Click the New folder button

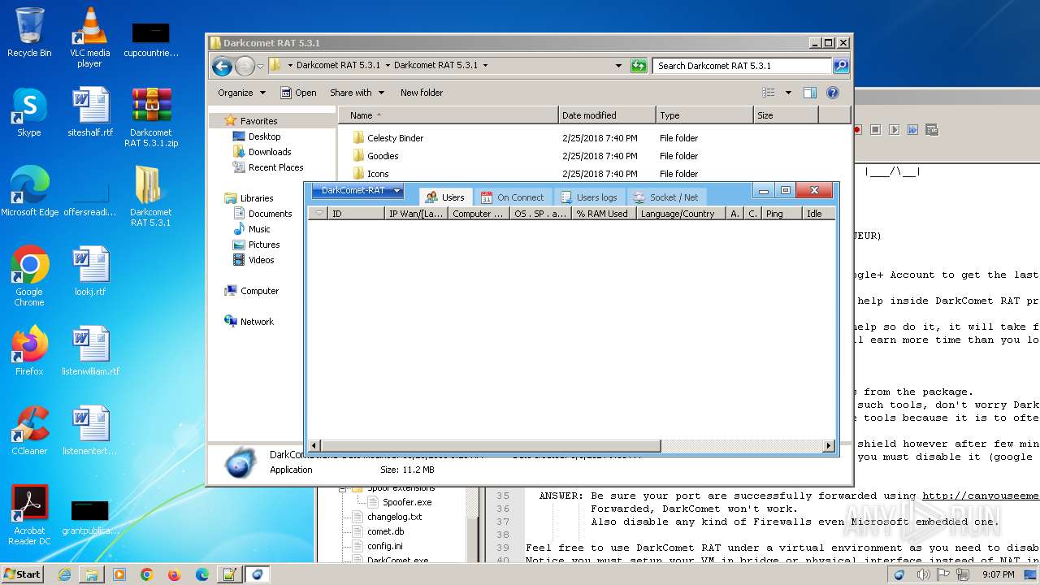click(422, 93)
